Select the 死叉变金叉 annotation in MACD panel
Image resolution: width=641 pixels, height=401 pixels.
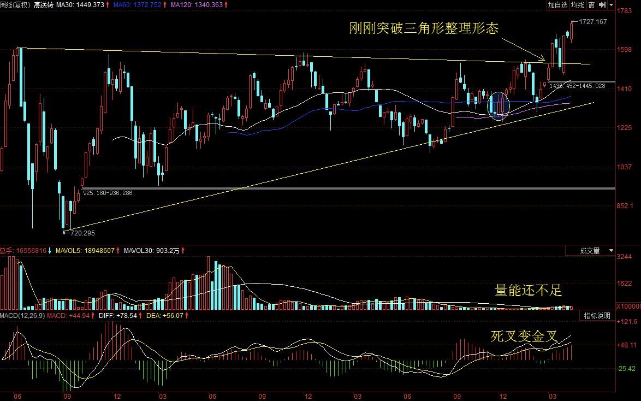[x=524, y=337]
